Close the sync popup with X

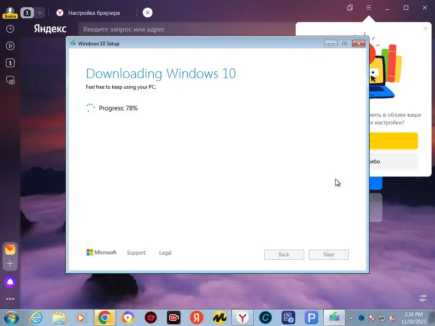426,28
